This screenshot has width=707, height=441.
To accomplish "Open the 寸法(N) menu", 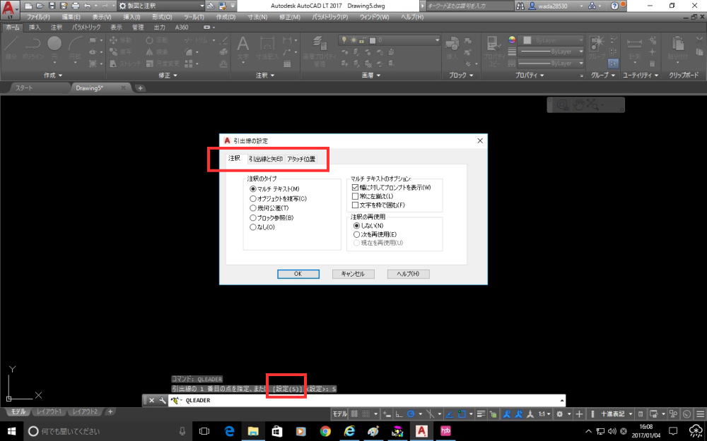I will coord(257,17).
